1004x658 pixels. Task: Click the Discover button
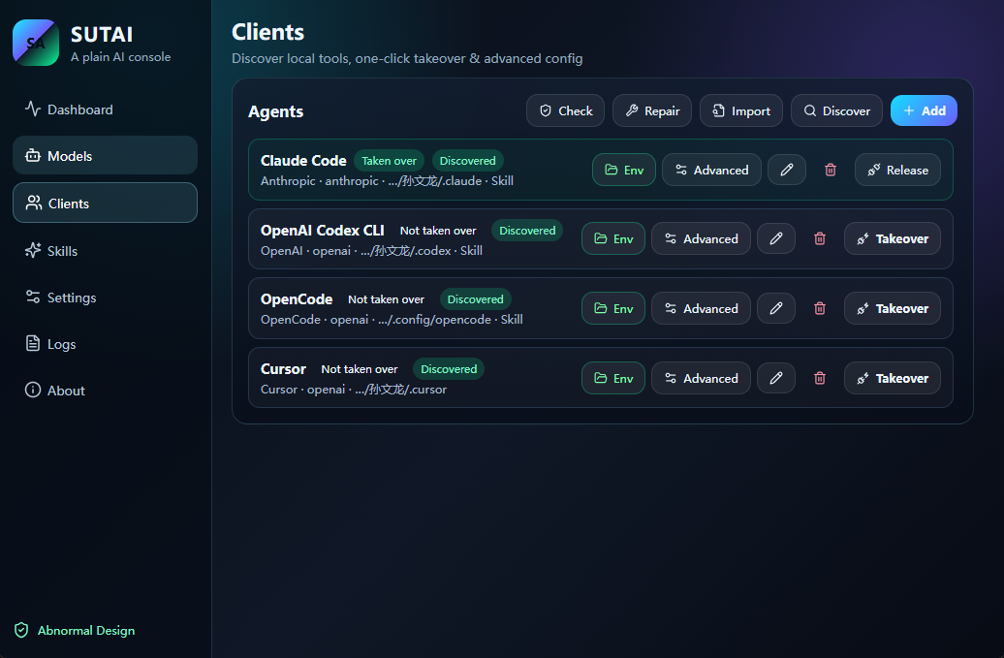tap(836, 110)
